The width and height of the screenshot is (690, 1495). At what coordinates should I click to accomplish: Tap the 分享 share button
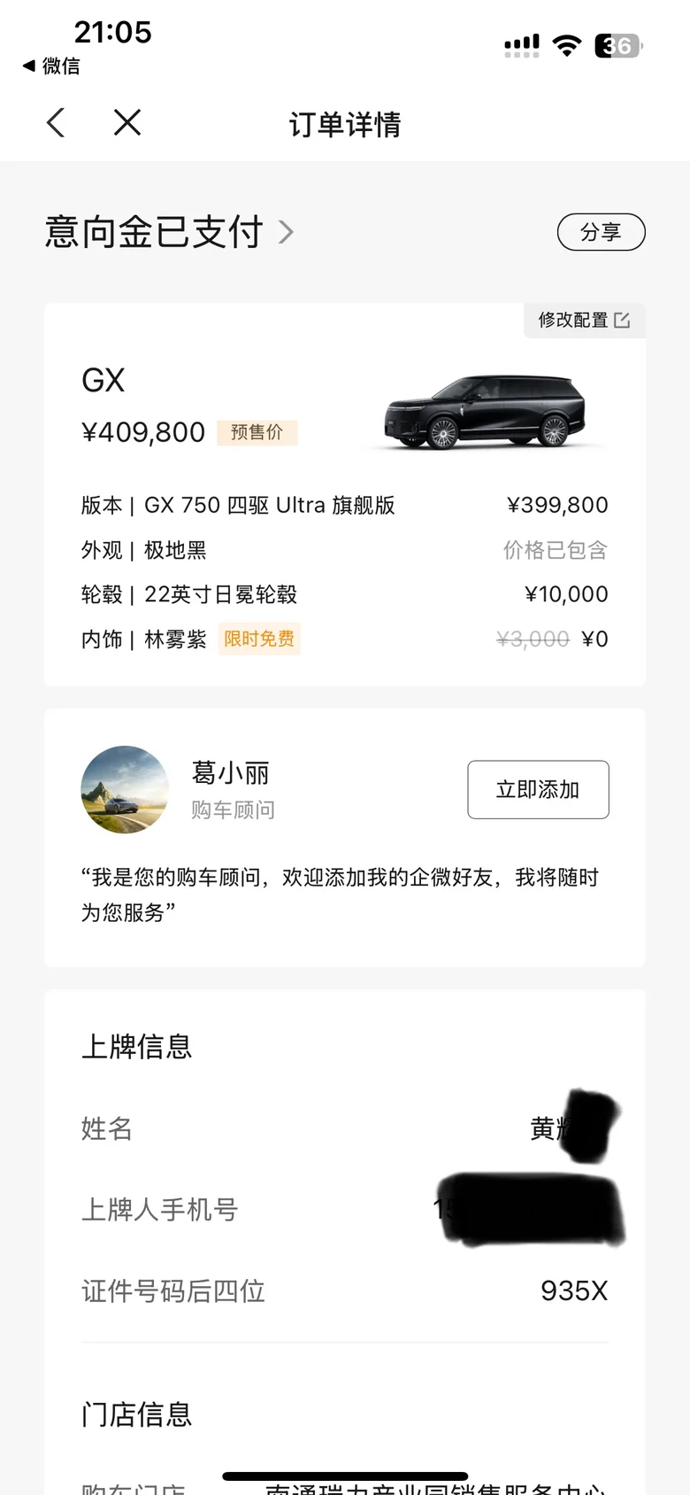[601, 232]
